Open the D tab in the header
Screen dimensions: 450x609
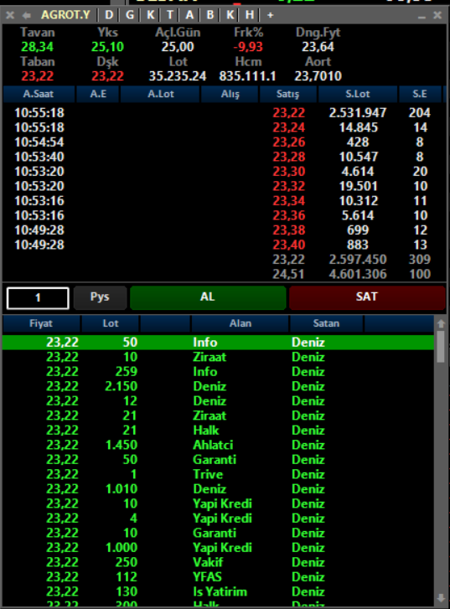tap(109, 15)
